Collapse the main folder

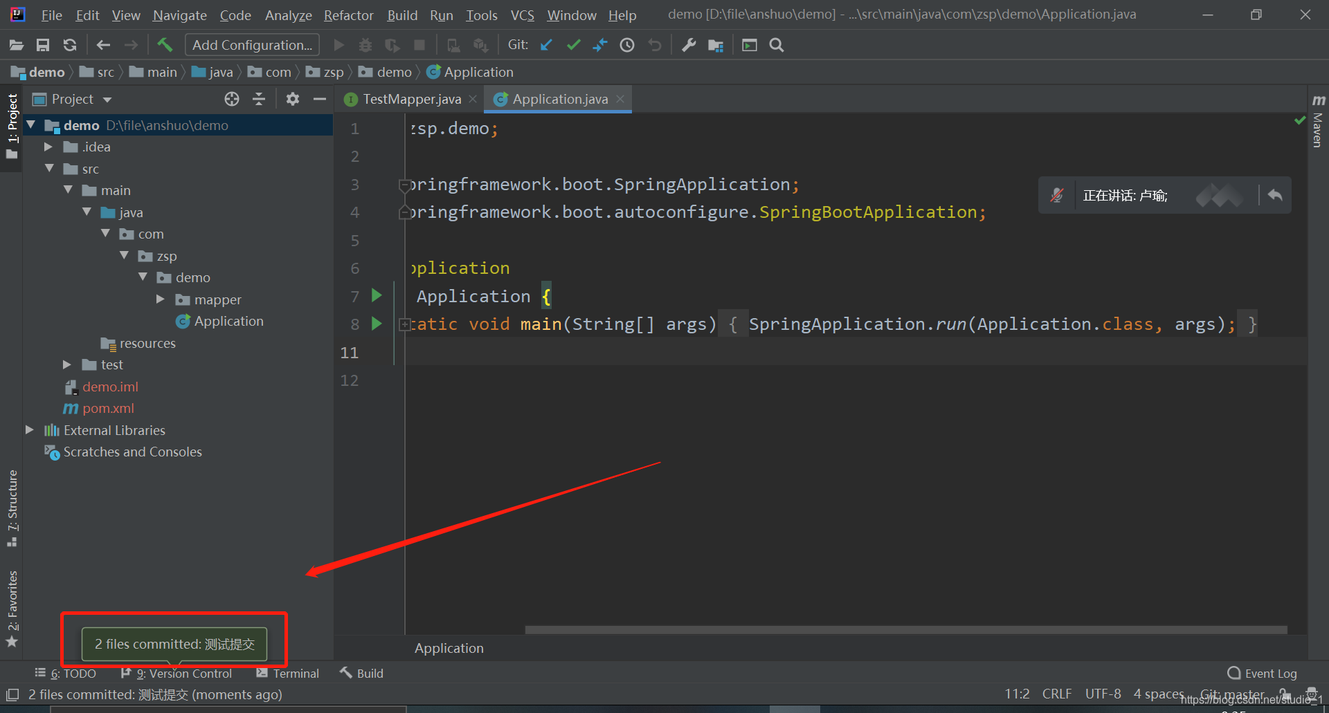[x=68, y=189]
